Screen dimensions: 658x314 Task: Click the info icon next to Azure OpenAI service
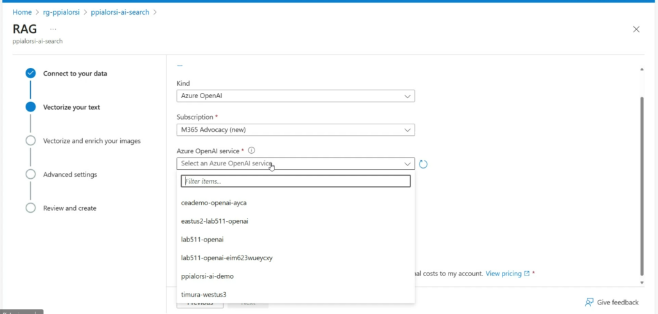[251, 151]
